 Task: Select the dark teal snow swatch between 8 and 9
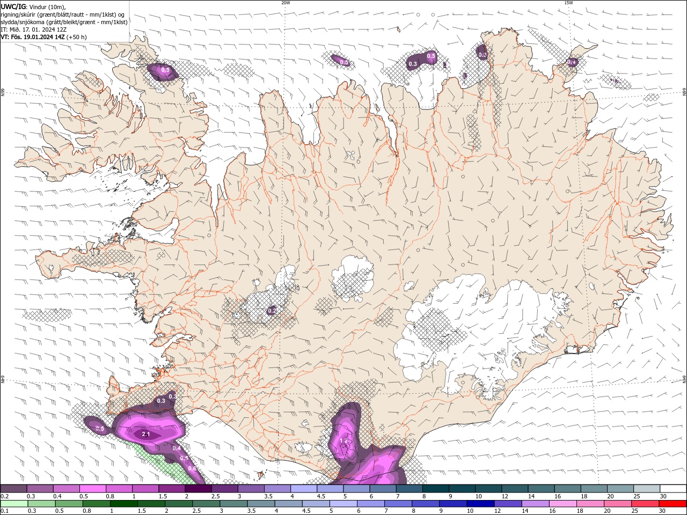[x=435, y=489]
